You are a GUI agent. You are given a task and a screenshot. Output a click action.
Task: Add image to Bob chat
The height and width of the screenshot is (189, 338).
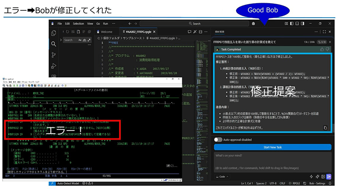click(x=323, y=177)
